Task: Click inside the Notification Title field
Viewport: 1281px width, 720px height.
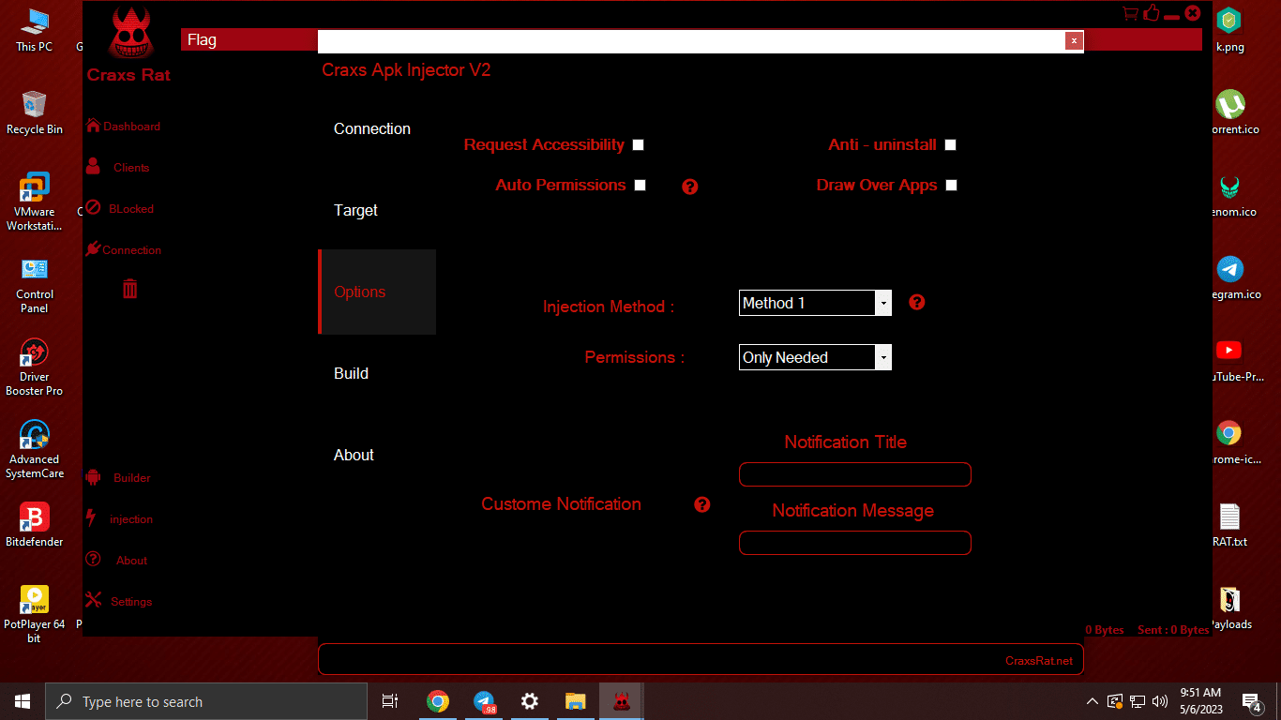Action: coord(854,474)
